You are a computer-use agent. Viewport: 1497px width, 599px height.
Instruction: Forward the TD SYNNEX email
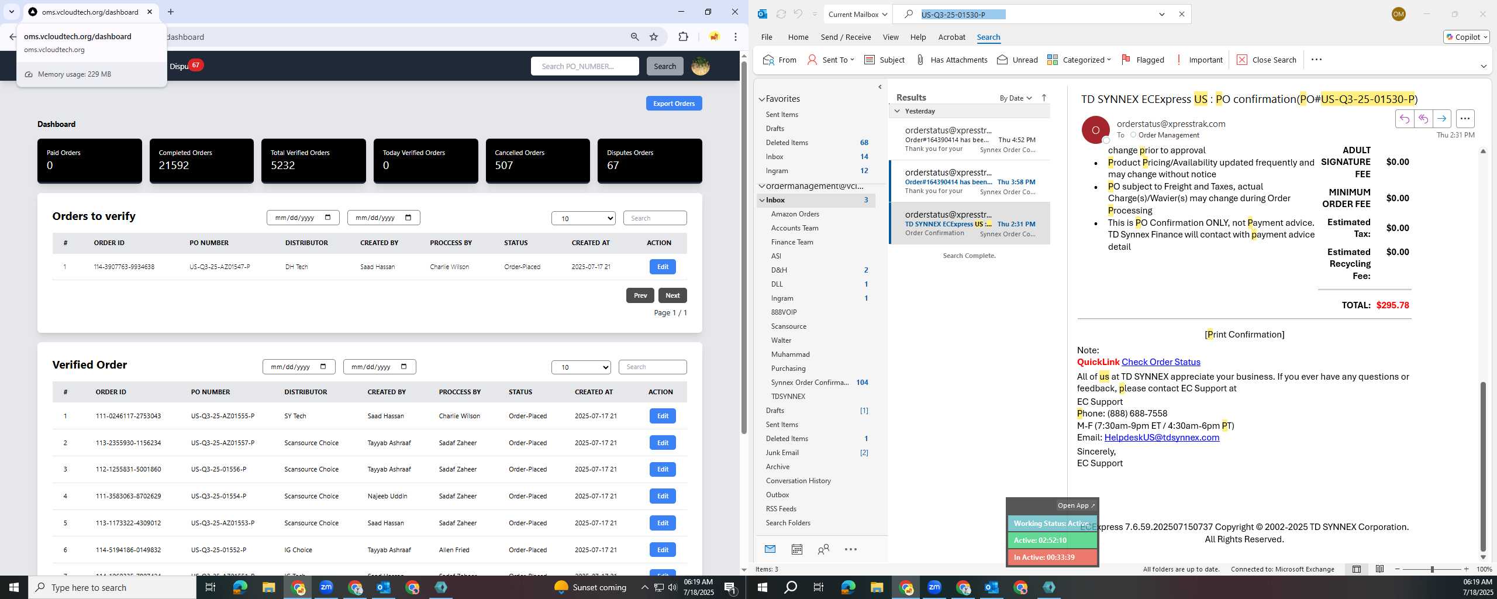pyautogui.click(x=1442, y=119)
